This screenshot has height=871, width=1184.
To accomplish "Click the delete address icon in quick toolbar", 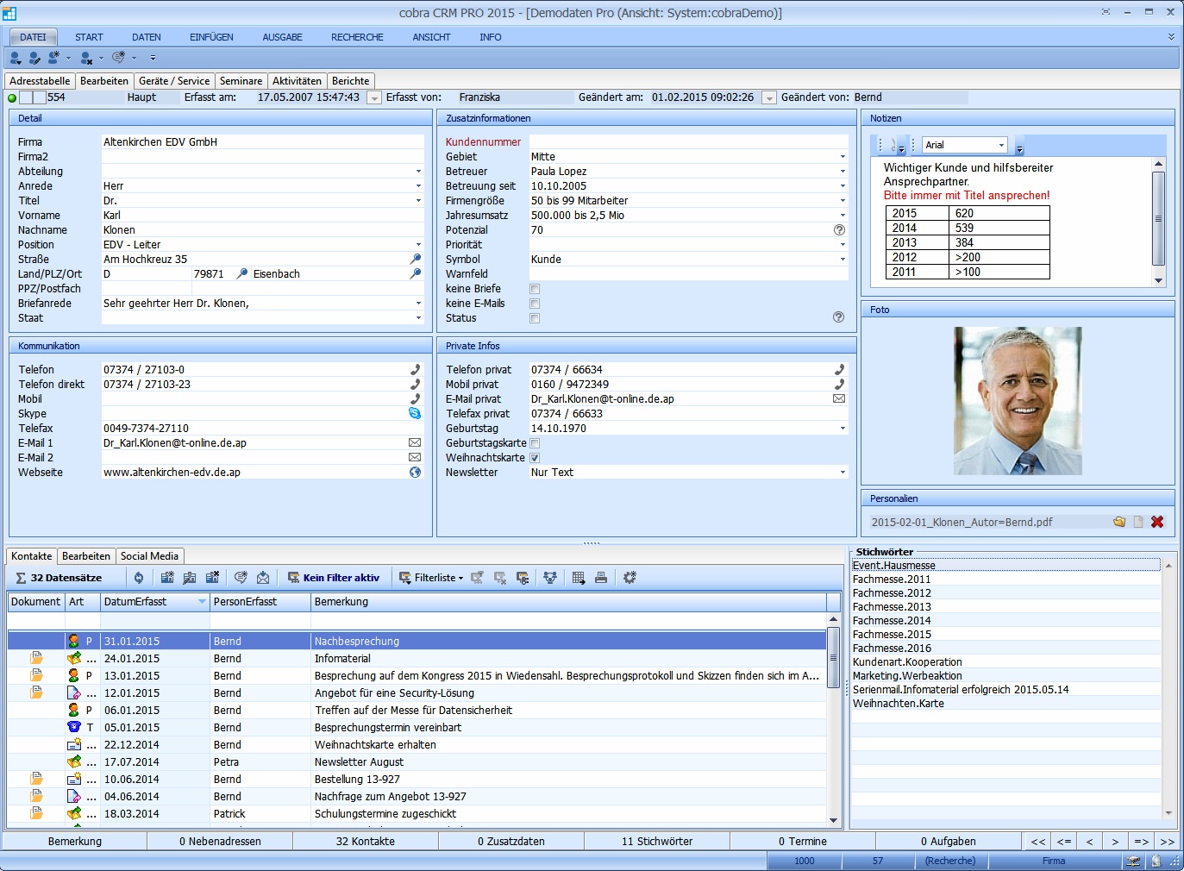I will point(86,58).
